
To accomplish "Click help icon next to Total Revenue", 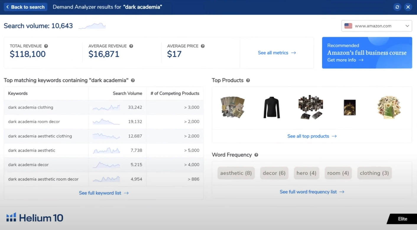I will point(46,46).
